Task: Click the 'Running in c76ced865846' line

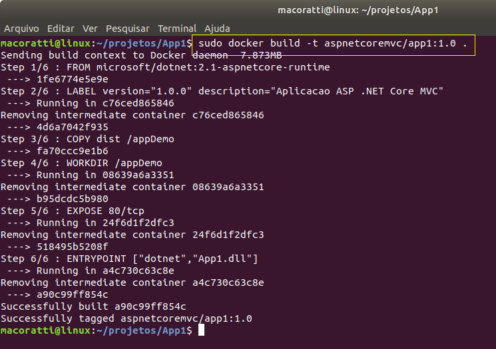Action: pos(91,103)
